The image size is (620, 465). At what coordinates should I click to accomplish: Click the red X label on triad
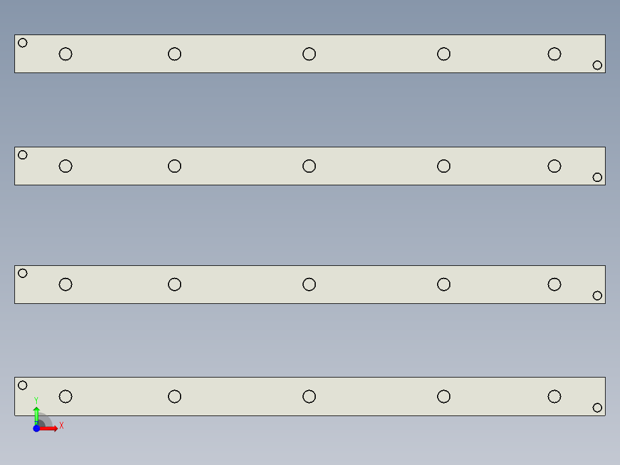62,425
